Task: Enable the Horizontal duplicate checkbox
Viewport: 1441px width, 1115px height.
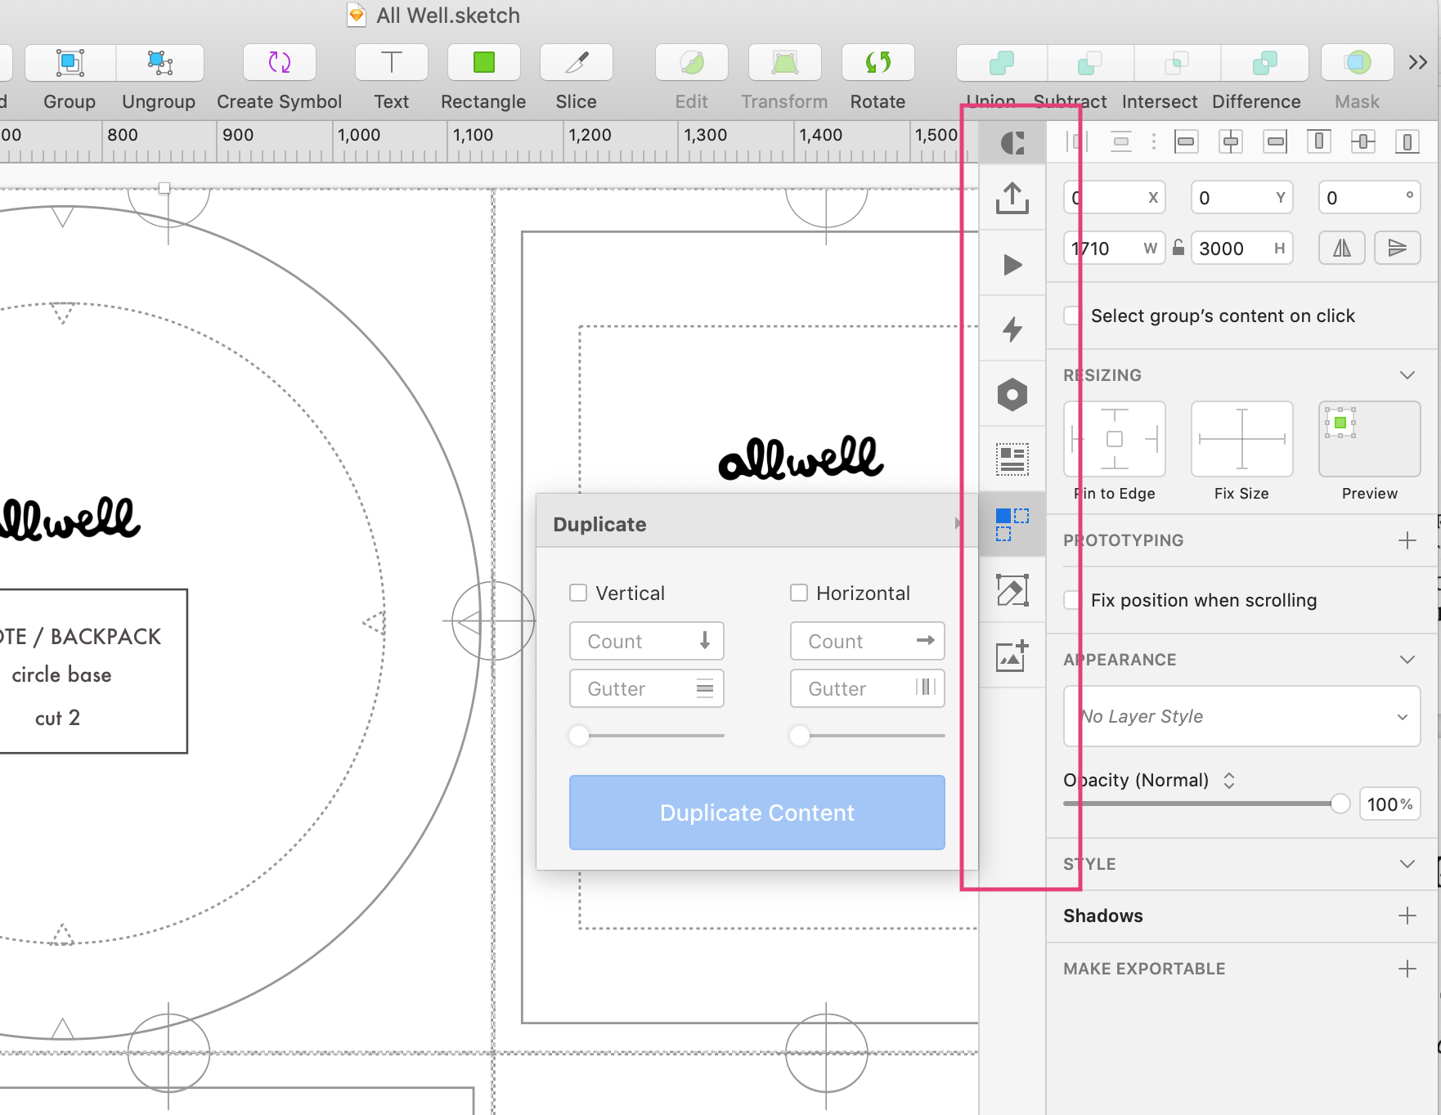Action: coord(799,593)
